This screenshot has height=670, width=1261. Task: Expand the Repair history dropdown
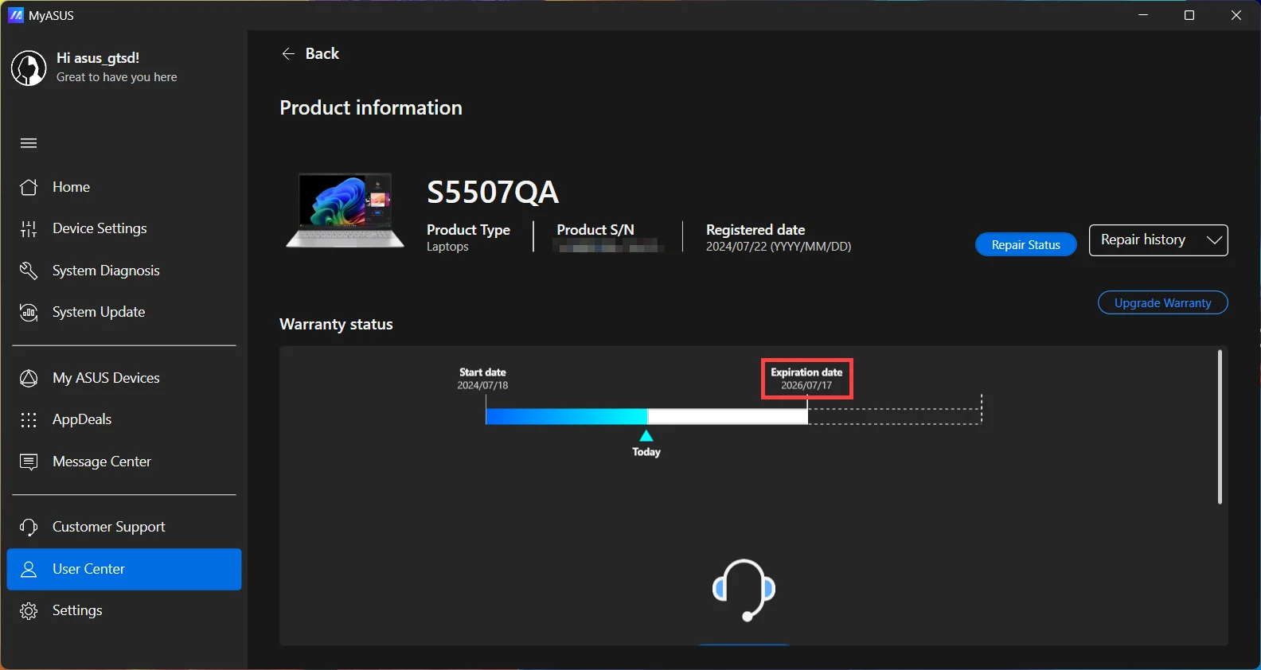tap(1158, 240)
